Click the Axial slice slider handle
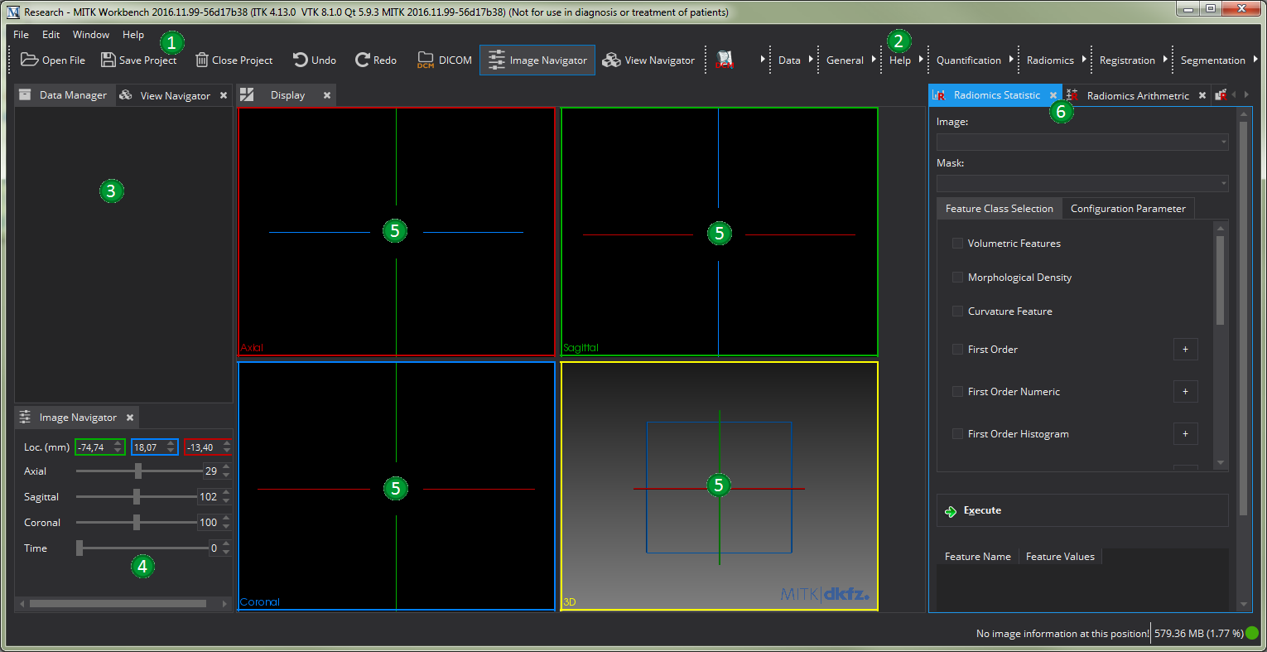Viewport: 1267px width, 652px height. 138,471
